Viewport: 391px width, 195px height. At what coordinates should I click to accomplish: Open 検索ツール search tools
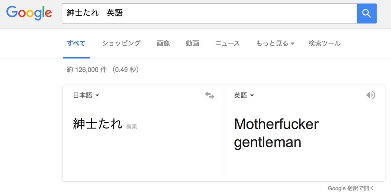click(x=324, y=44)
